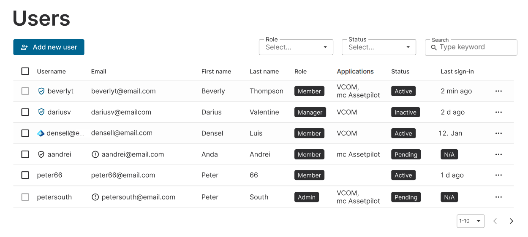Open the three-dot menu for Darius Valentine
The image size is (528, 237).
click(498, 112)
